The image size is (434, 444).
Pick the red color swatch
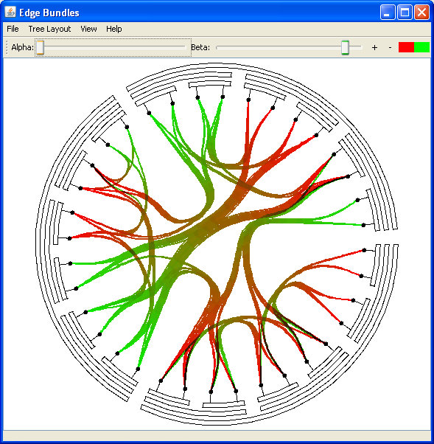click(406, 47)
